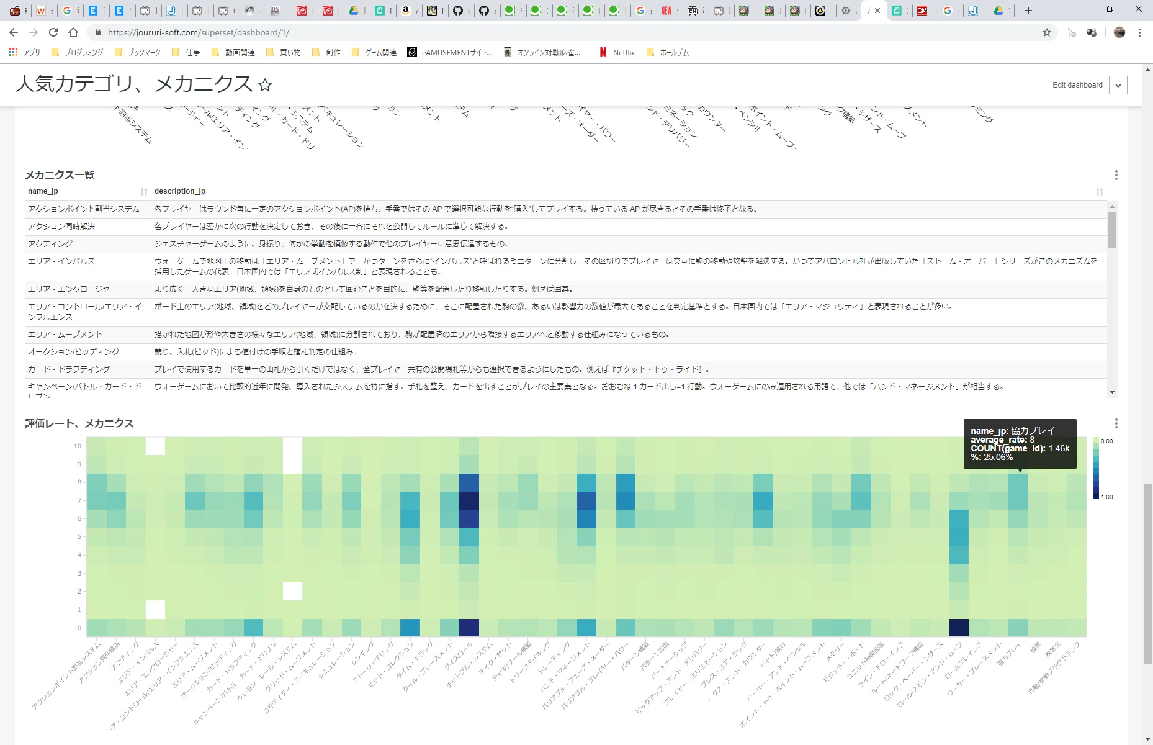Image resolution: width=1153 pixels, height=745 pixels.
Task: Open the アプリ apps grid shortcut
Action: coord(25,53)
